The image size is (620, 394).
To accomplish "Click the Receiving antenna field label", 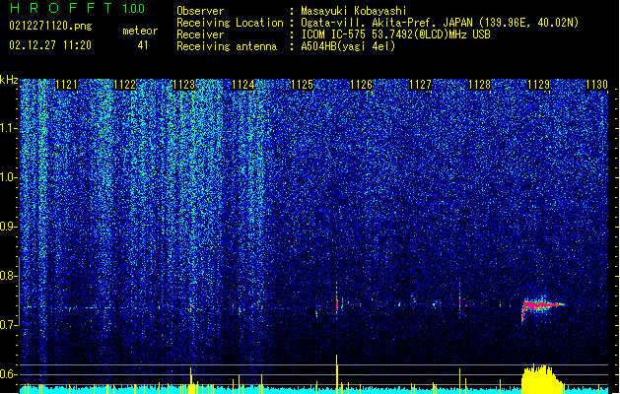I will click(x=227, y=46).
